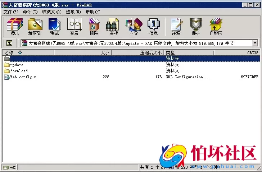This screenshot has width=262, height=172.
Task: Open the 文件(F) menu
Action: pyautogui.click(x=11, y=12)
